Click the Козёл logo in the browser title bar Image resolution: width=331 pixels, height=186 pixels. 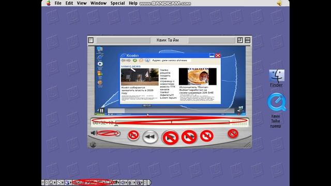pos(123,55)
